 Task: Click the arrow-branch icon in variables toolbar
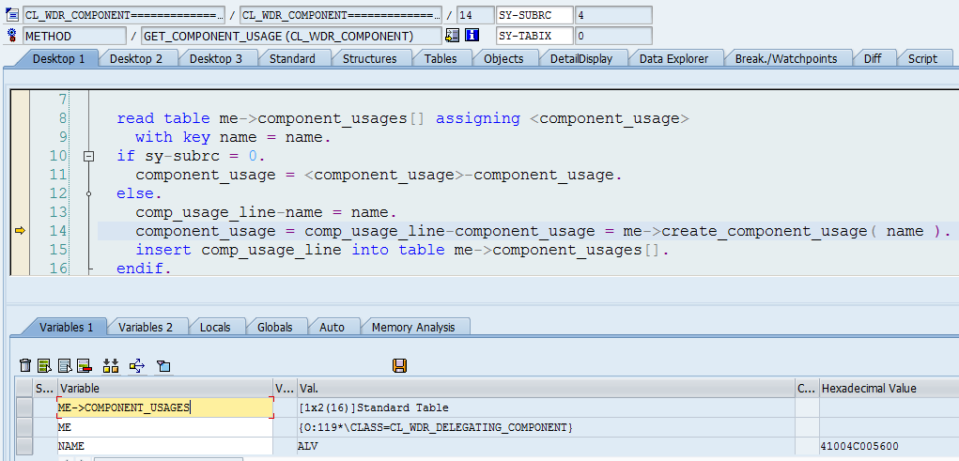pyautogui.click(x=137, y=365)
